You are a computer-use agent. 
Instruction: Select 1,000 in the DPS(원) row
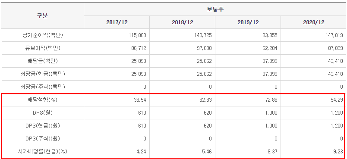pos(271,113)
